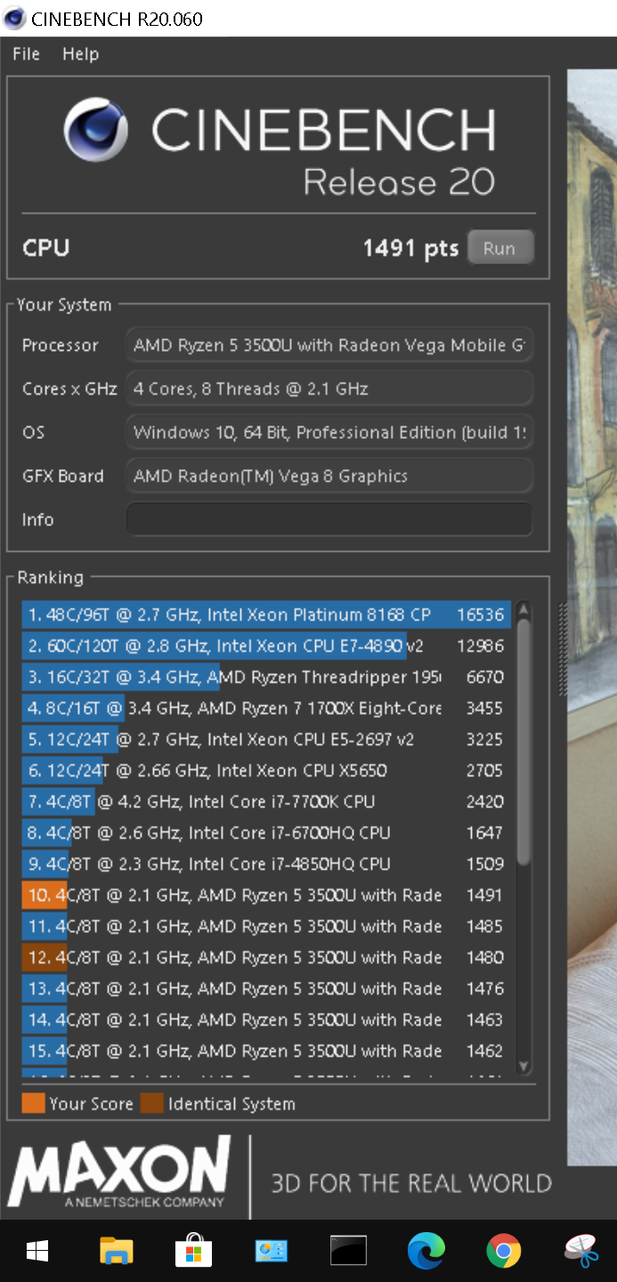Click the Identical System brown legend swatch
617x1282 pixels.
tap(152, 1104)
